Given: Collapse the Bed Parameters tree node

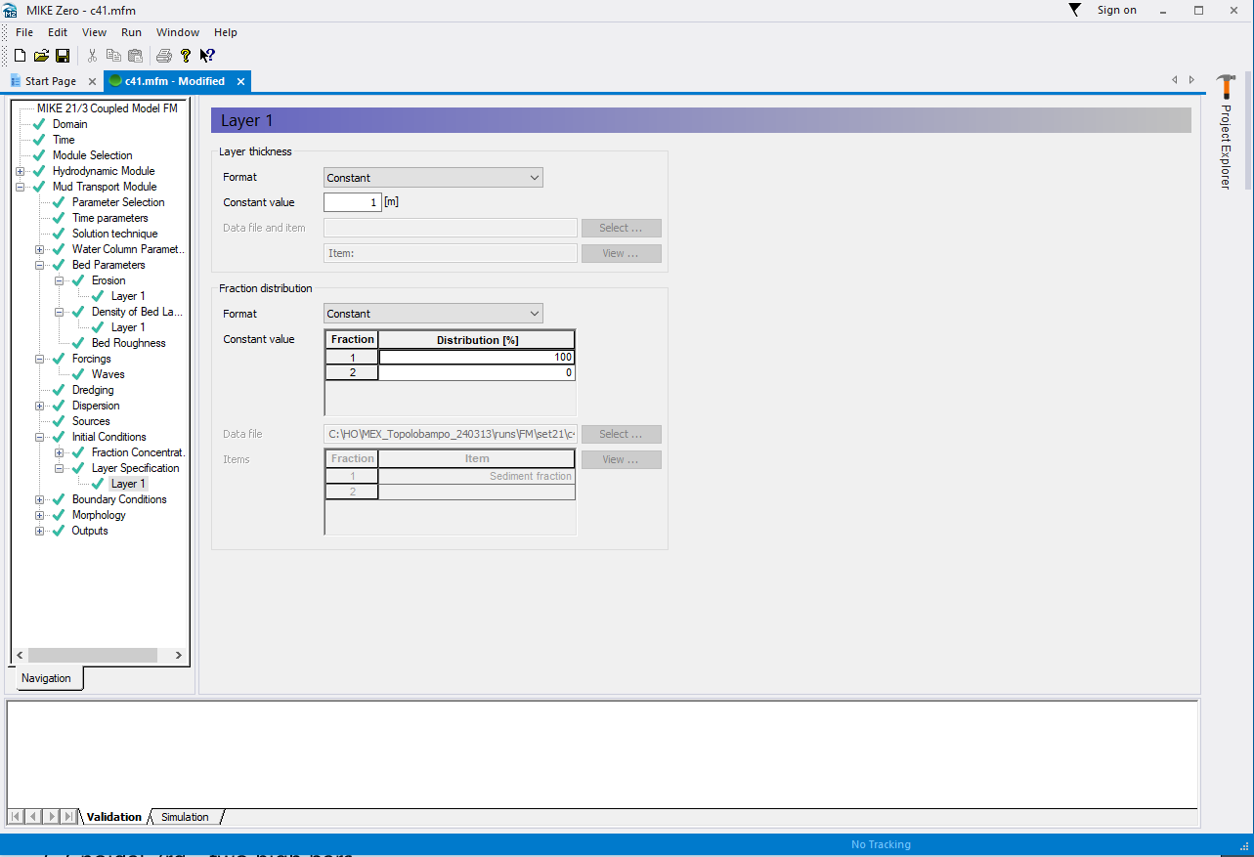Looking at the screenshot, I should tap(40, 265).
